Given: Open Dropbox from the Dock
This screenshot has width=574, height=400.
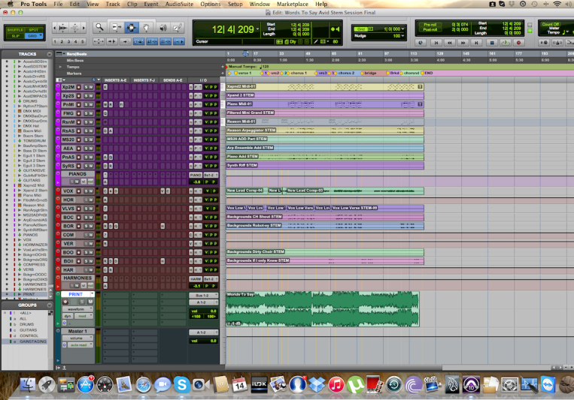Looking at the screenshot, I should tap(317, 385).
